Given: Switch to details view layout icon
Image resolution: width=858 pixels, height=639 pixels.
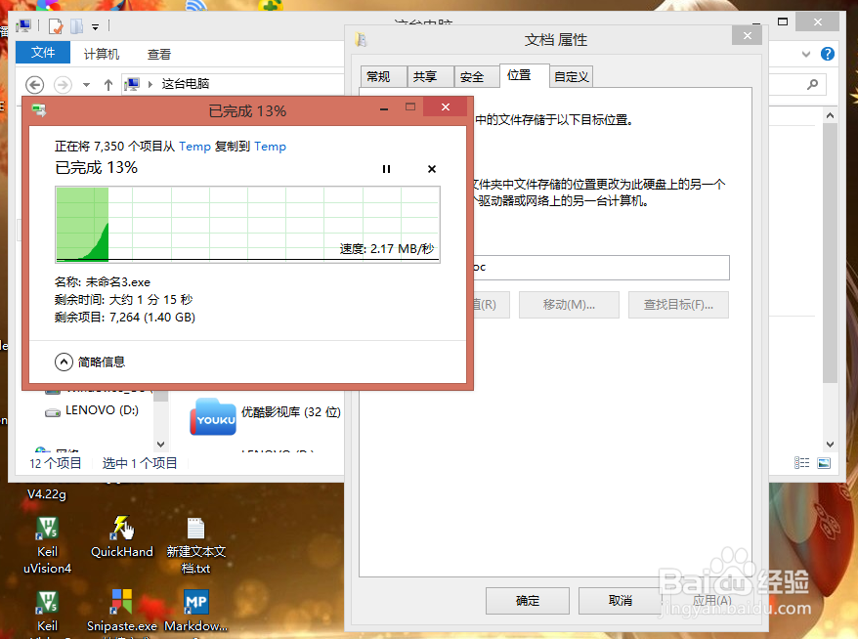Looking at the screenshot, I should (801, 463).
